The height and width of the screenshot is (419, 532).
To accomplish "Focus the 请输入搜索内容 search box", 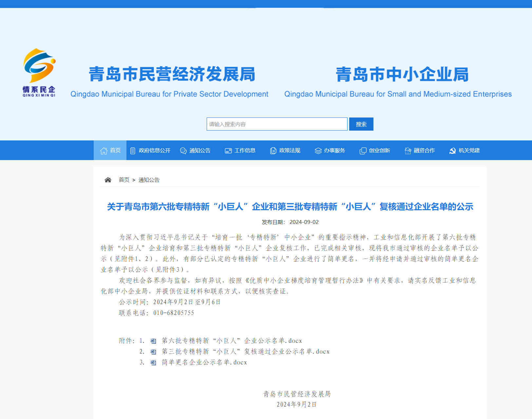I will (277, 124).
